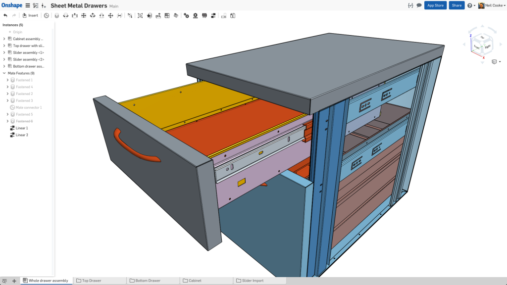Screen dimensions: 507x285
Task: Open the Help menu dropdown
Action: coord(471,5)
